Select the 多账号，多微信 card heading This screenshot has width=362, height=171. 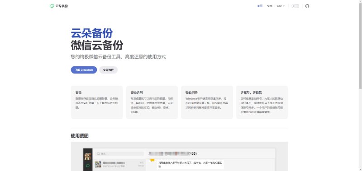[251, 92]
